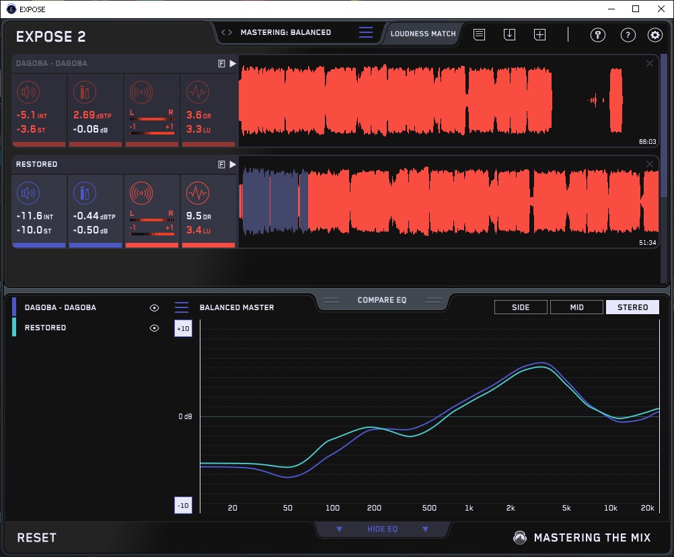Click the file icon on Restored track header

click(x=222, y=164)
